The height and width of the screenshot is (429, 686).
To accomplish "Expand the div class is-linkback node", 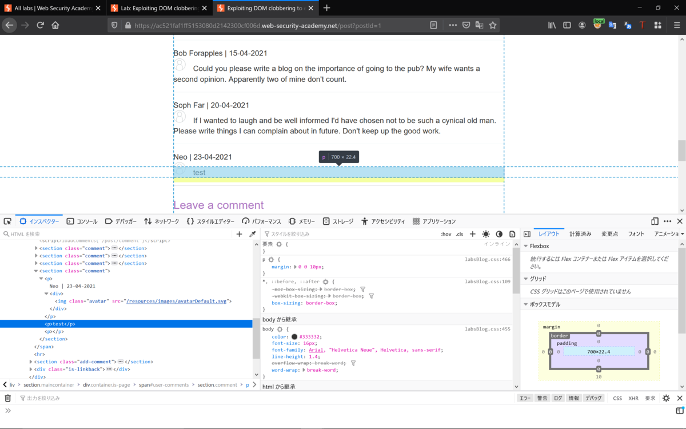I will pyautogui.click(x=31, y=370).
